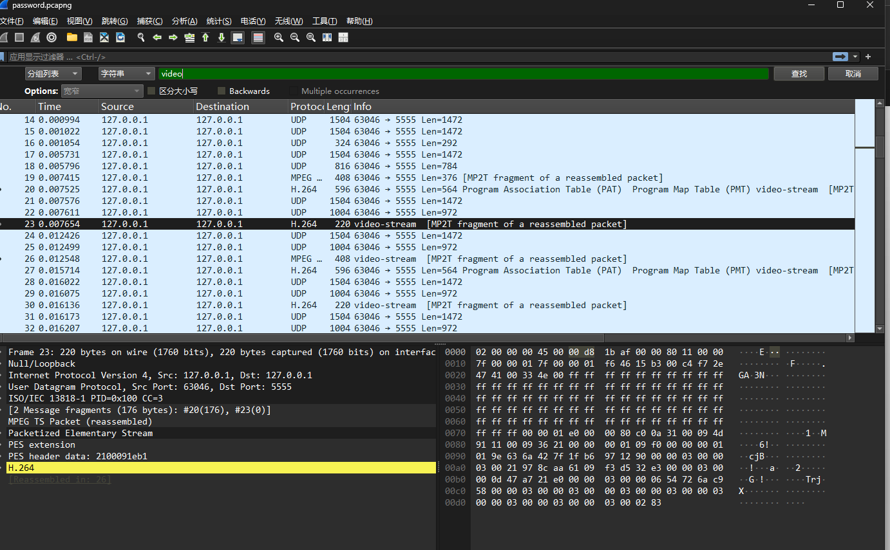Save the capture file icon
The image size is (890, 550).
(x=88, y=37)
